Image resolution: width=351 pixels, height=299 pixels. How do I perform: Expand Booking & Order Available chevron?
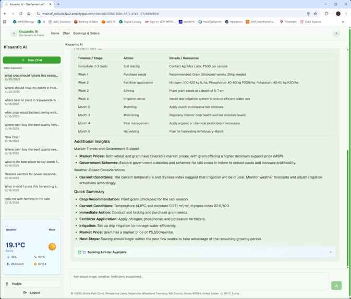tap(331, 252)
